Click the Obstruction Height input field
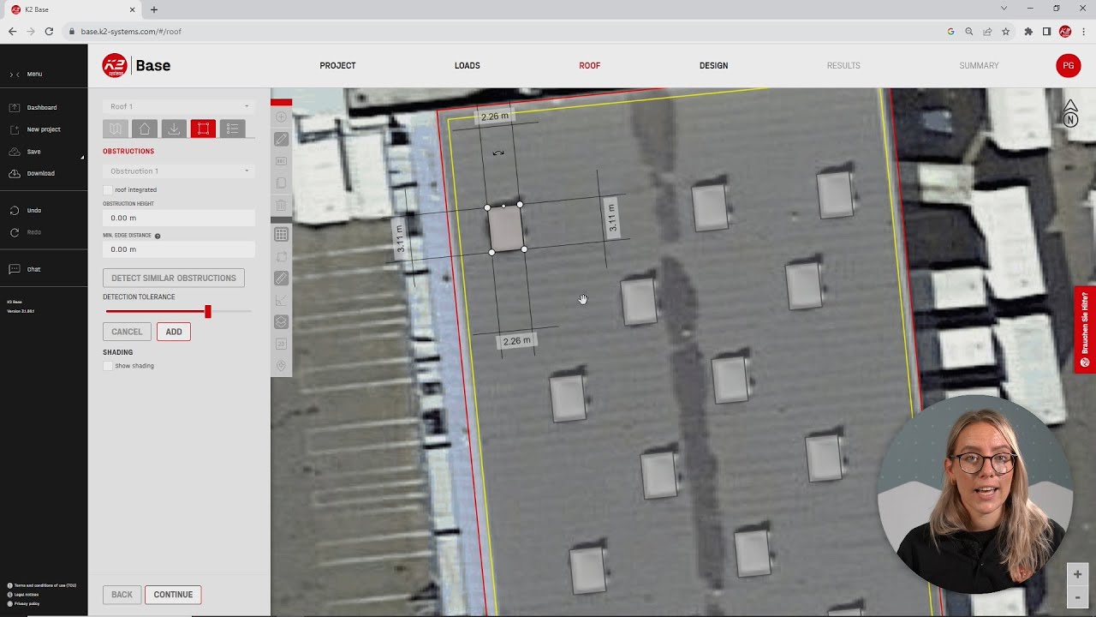This screenshot has width=1096, height=617. pyautogui.click(x=178, y=218)
